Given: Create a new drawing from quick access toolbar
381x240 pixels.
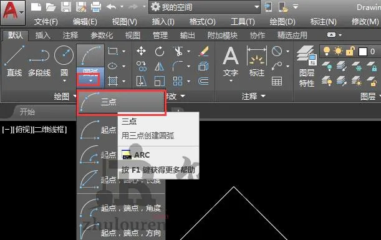Looking at the screenshot, I should click(36, 7).
